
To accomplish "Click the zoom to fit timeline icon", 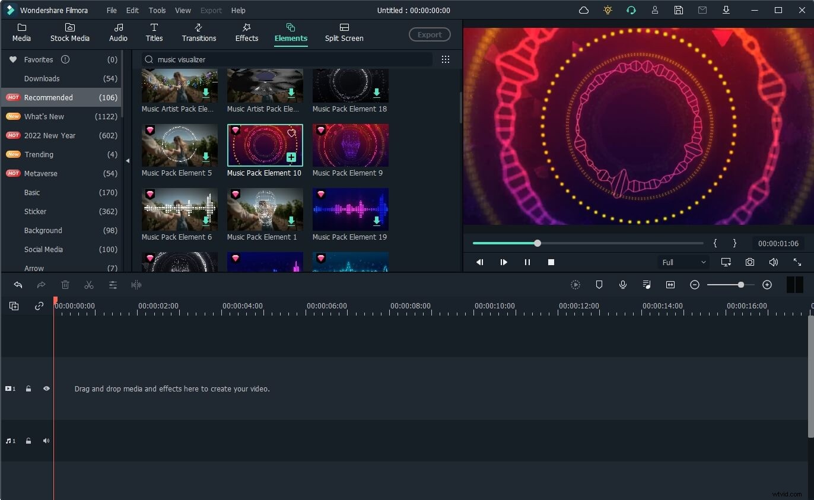I will [x=670, y=285].
